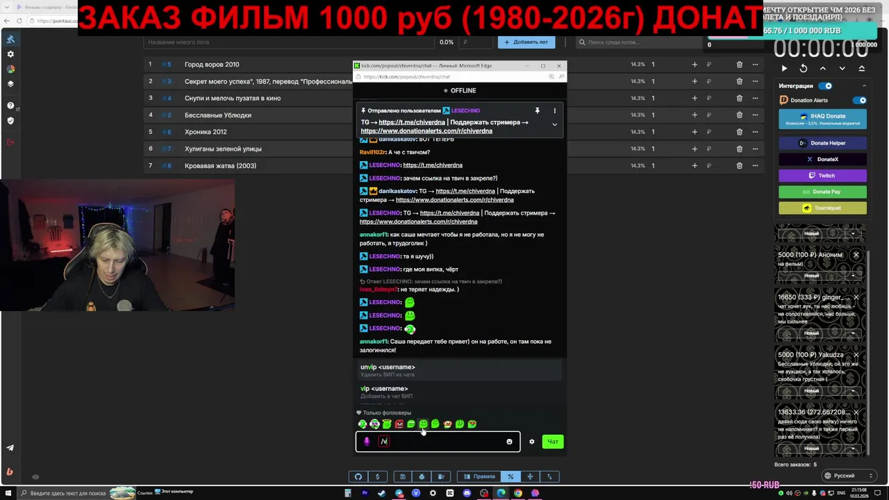Click the Добавить лот button
889x500 pixels.
point(526,42)
